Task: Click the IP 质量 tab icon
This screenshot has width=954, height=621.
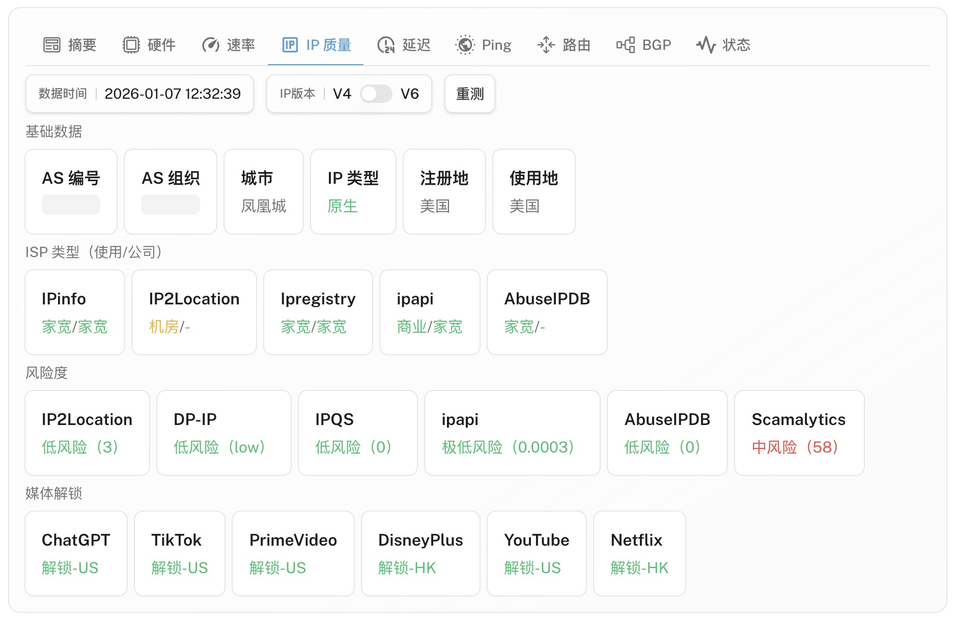Action: [290, 45]
